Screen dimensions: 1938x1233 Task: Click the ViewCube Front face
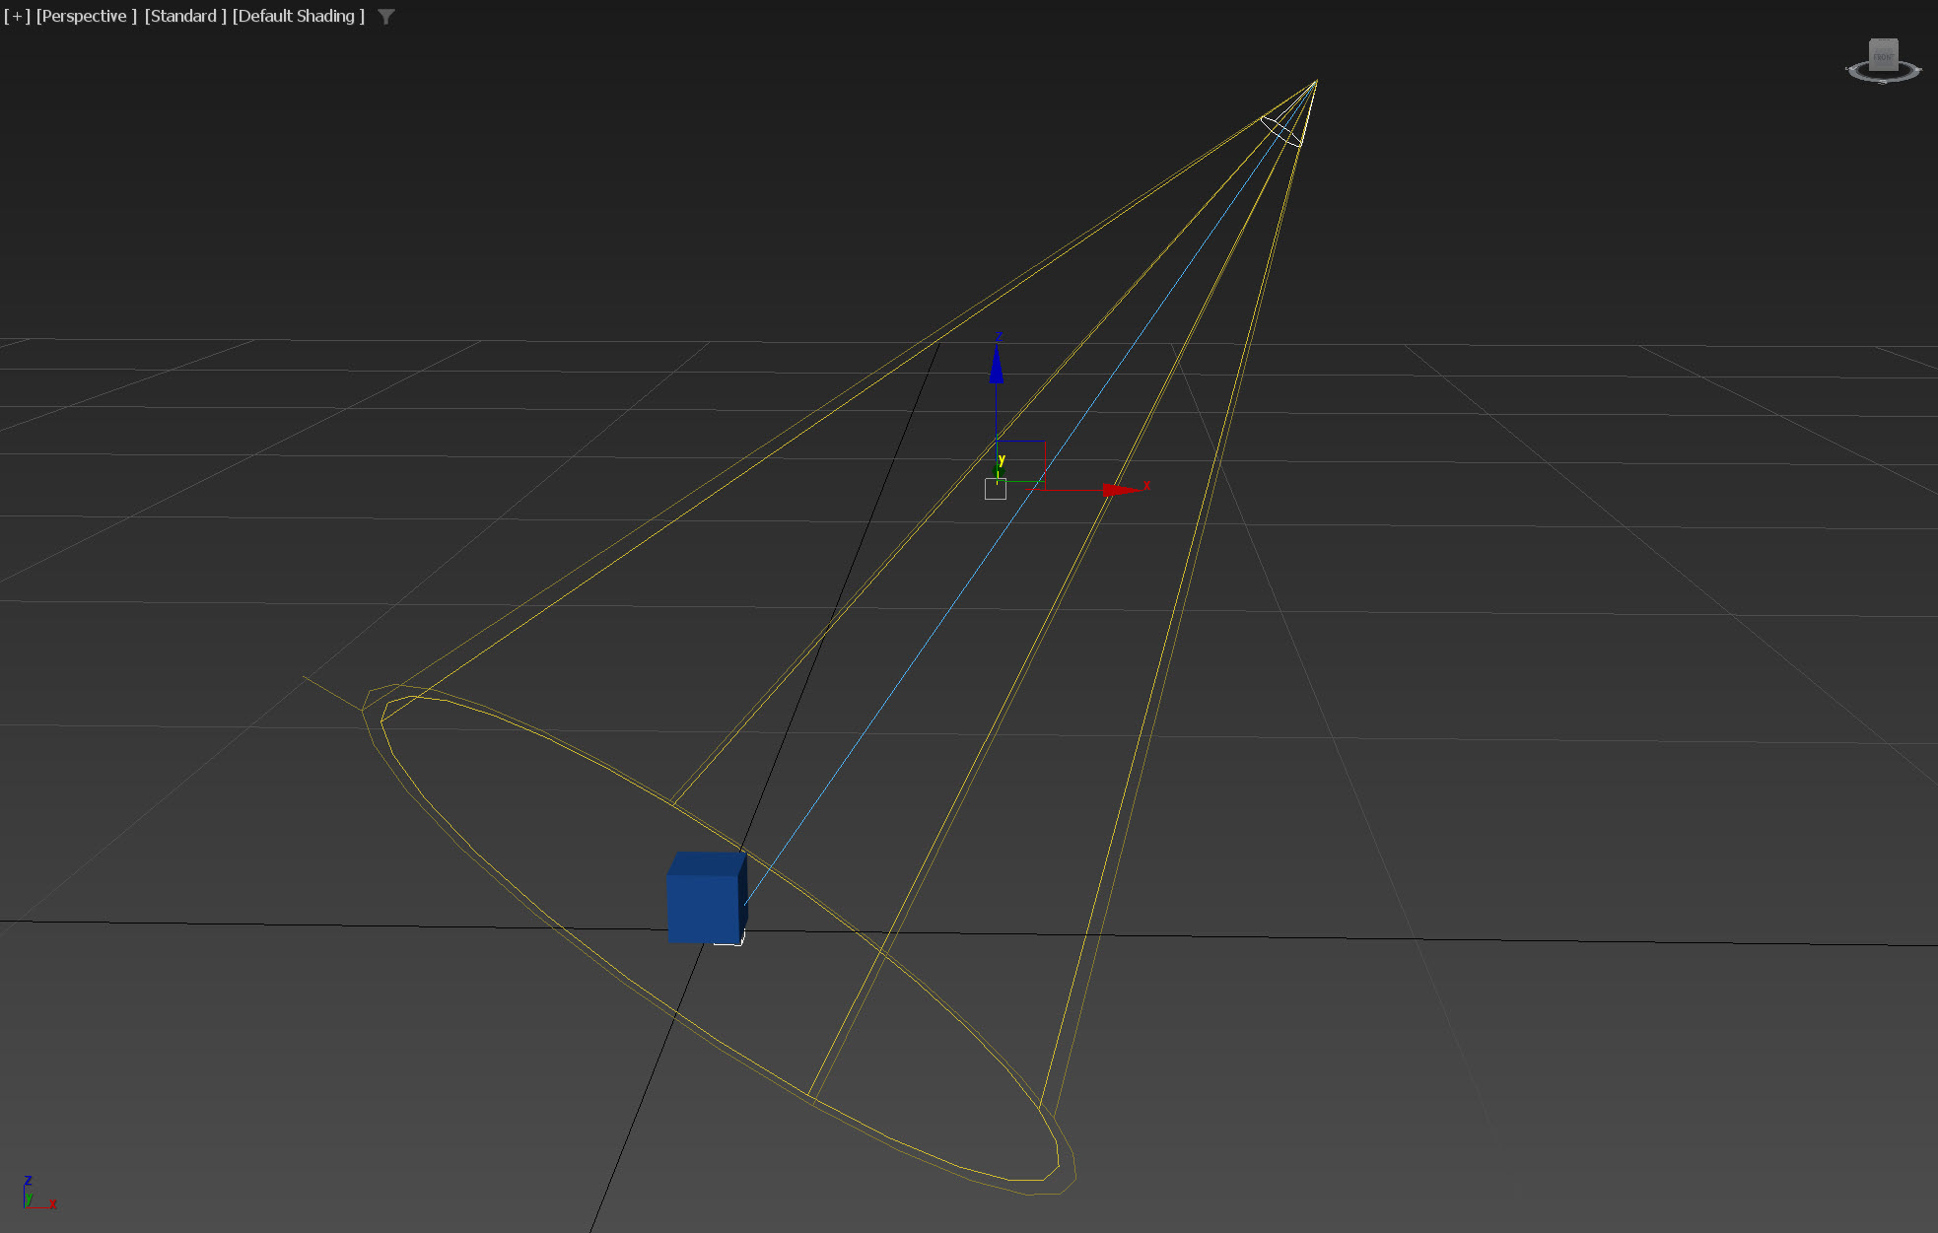[x=1884, y=56]
